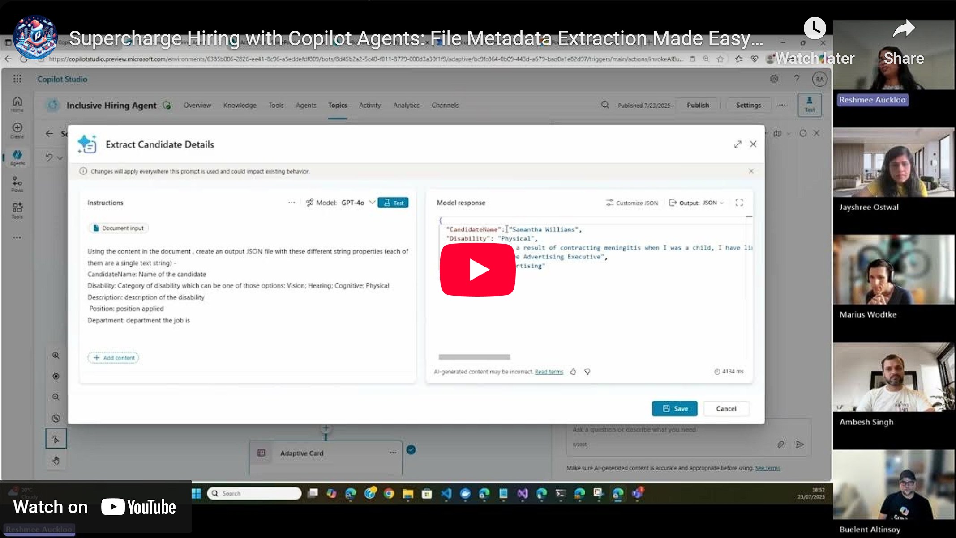
Task: Click the Windows taskbar Search box
Action: click(254, 493)
